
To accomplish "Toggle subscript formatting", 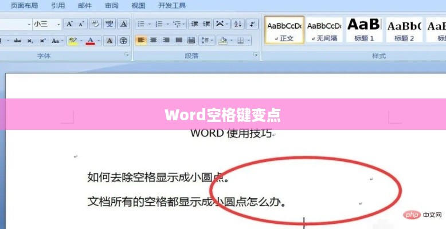I will (x=30, y=41).
